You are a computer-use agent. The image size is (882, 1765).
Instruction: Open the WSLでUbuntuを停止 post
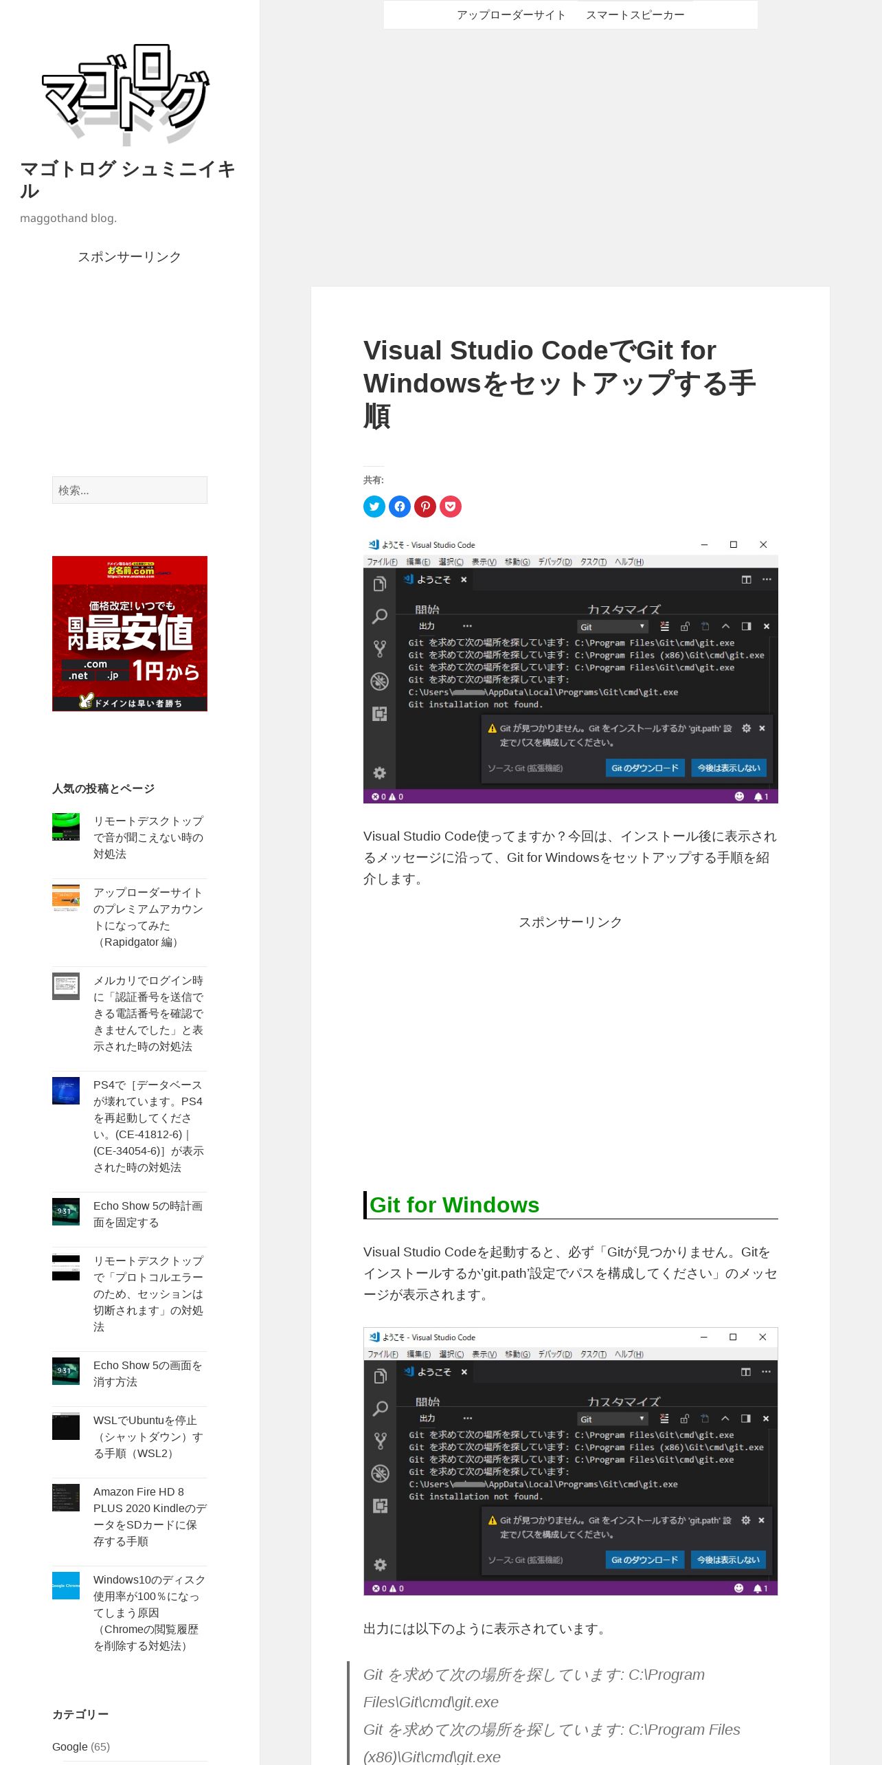pyautogui.click(x=148, y=1436)
